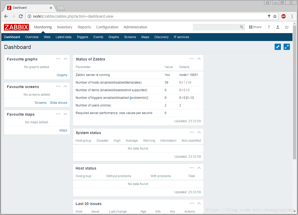Open the Administration menu
This screenshot has height=215, width=298.
tap(135, 27)
